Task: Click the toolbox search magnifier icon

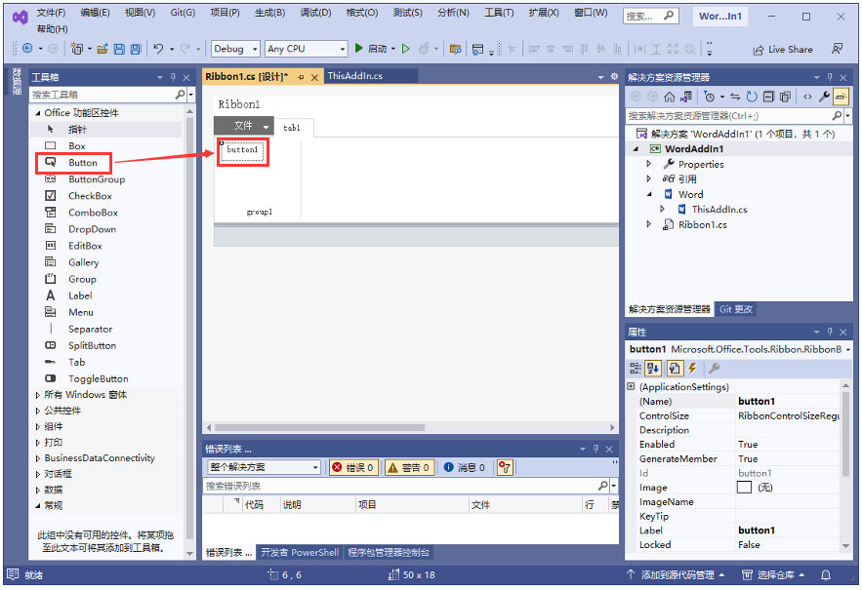Action: pos(180,95)
